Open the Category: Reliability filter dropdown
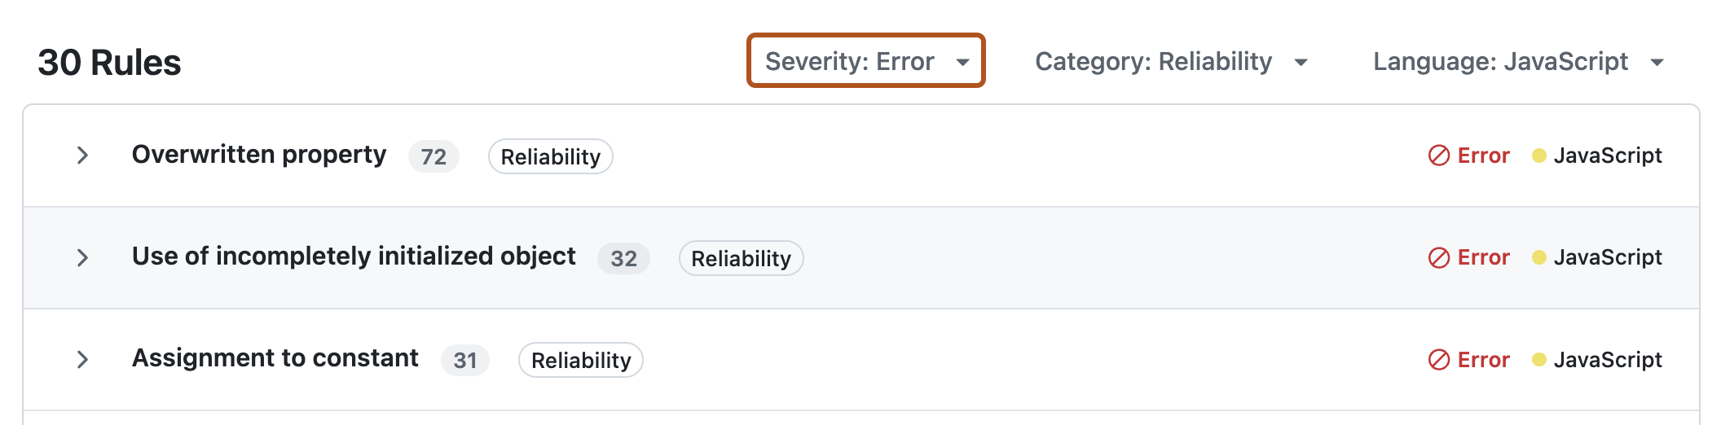The height and width of the screenshot is (425, 1721). [1170, 62]
